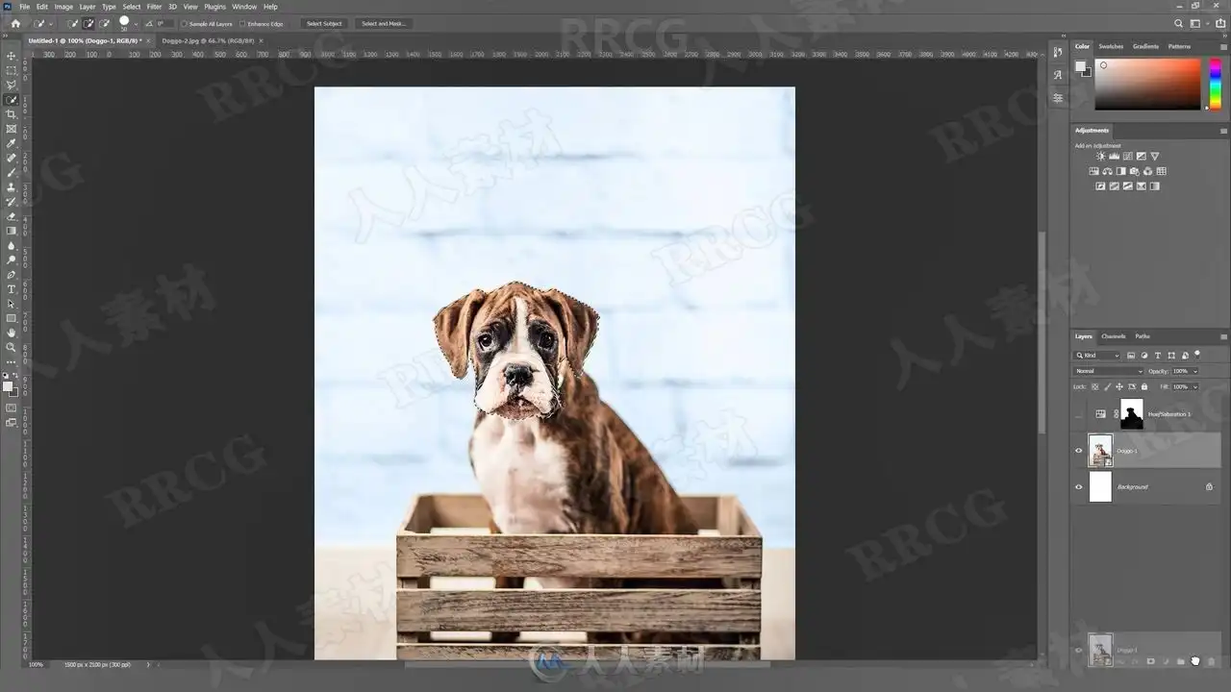Toggle lock transparent pixels

tap(1094, 386)
